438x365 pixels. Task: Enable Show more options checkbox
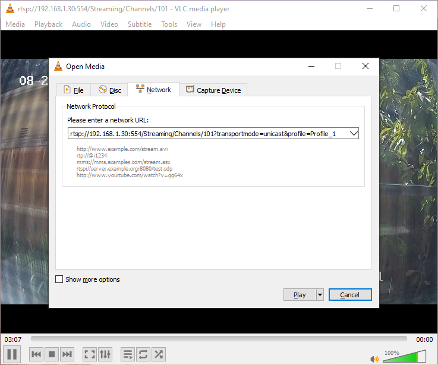pos(59,279)
